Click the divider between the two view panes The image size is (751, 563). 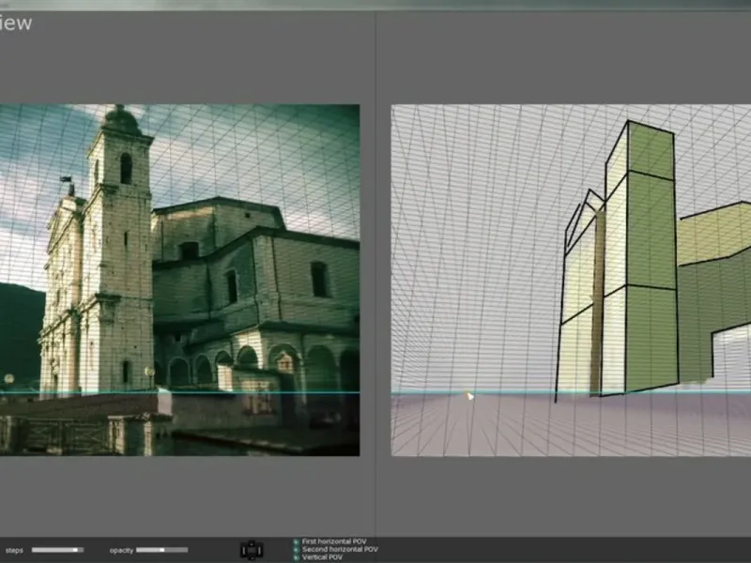375,281
